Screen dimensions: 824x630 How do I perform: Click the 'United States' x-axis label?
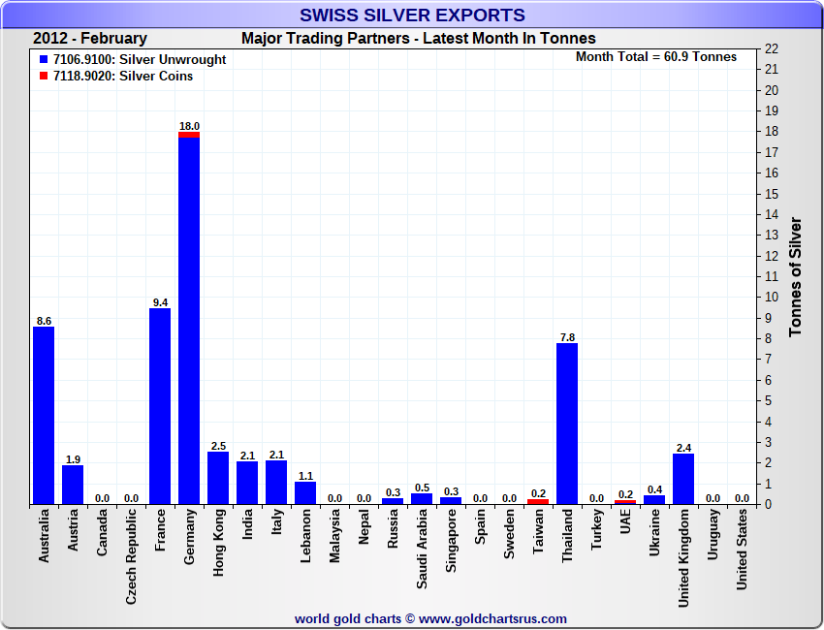click(x=742, y=554)
